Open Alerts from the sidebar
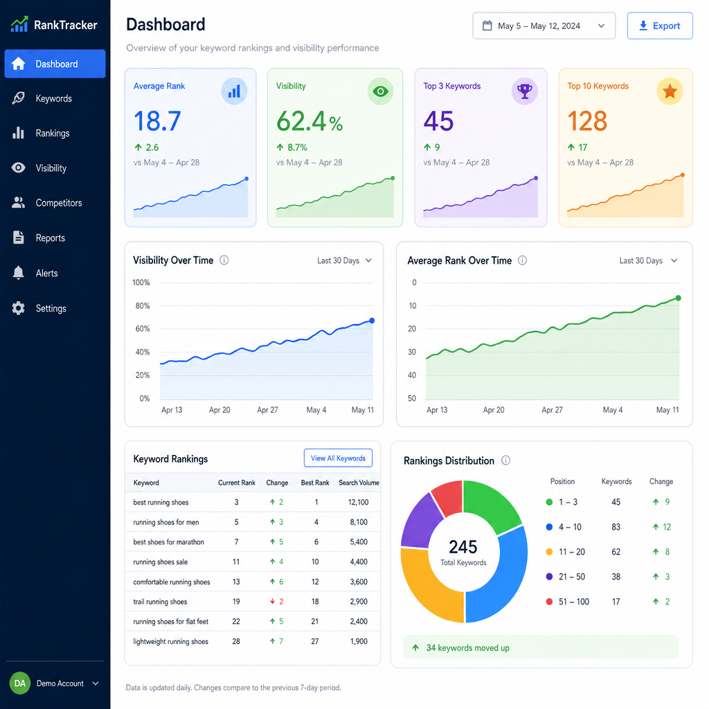709x709 pixels. pos(55,273)
